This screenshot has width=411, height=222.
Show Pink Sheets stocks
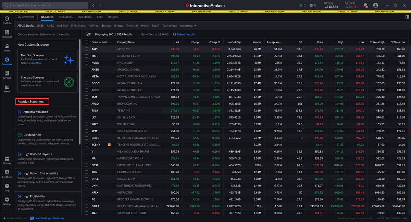[78, 26]
